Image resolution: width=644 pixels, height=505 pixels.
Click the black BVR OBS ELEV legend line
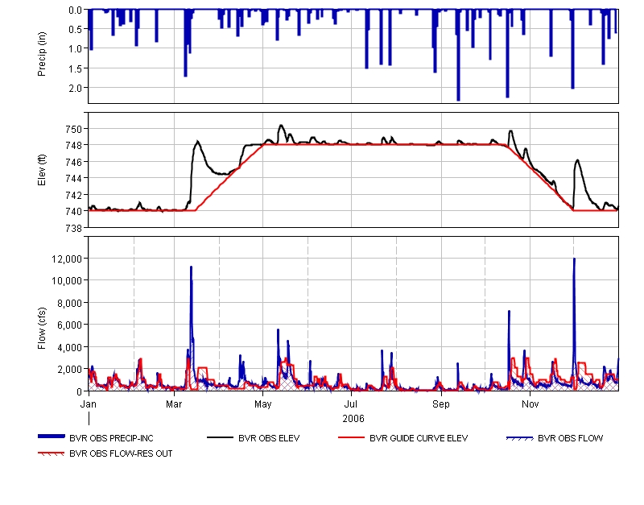[x=220, y=437]
